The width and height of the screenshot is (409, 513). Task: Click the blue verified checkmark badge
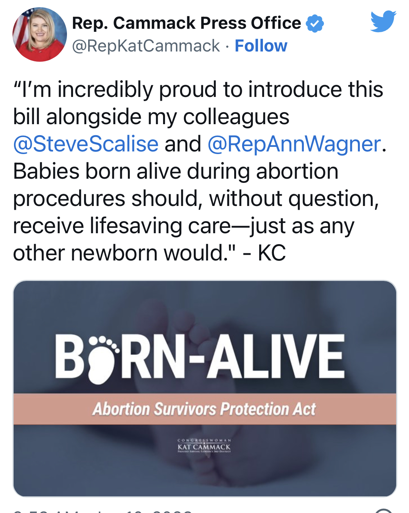[314, 23]
